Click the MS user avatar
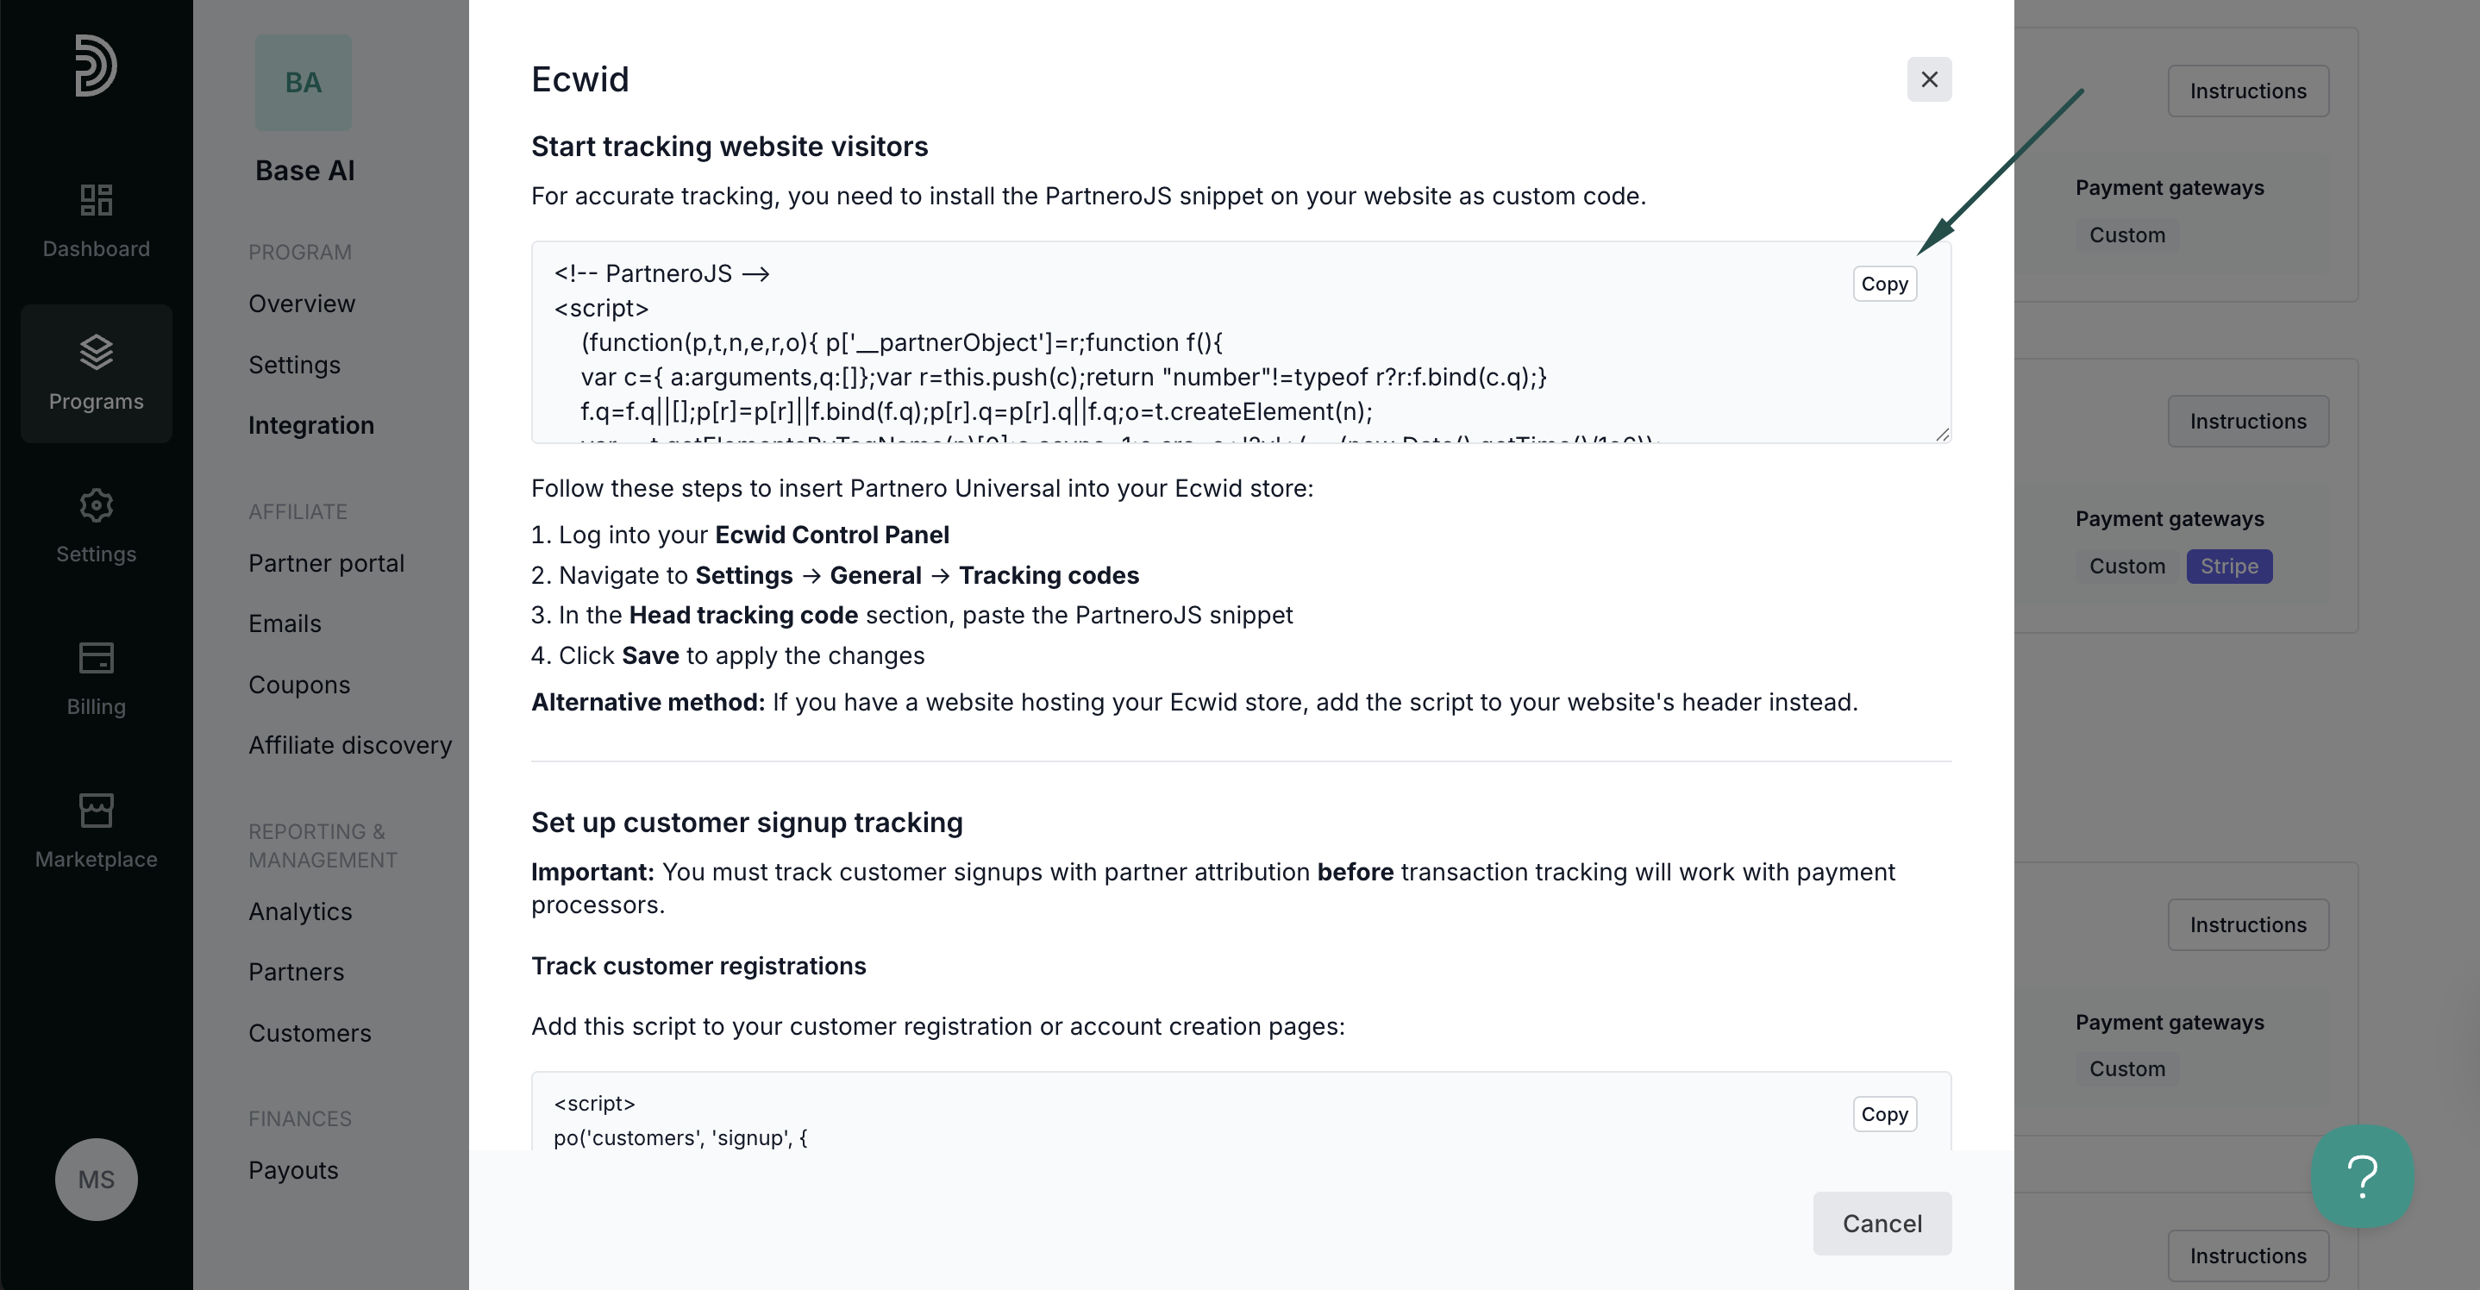Screen dimensions: 2480x1290 [x=97, y=1180]
